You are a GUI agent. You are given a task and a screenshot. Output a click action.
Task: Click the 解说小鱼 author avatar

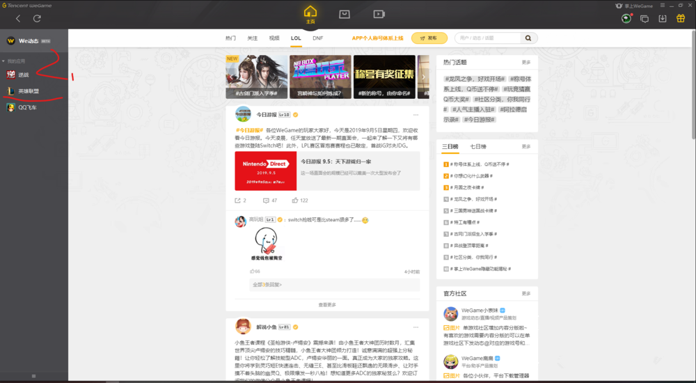243,327
